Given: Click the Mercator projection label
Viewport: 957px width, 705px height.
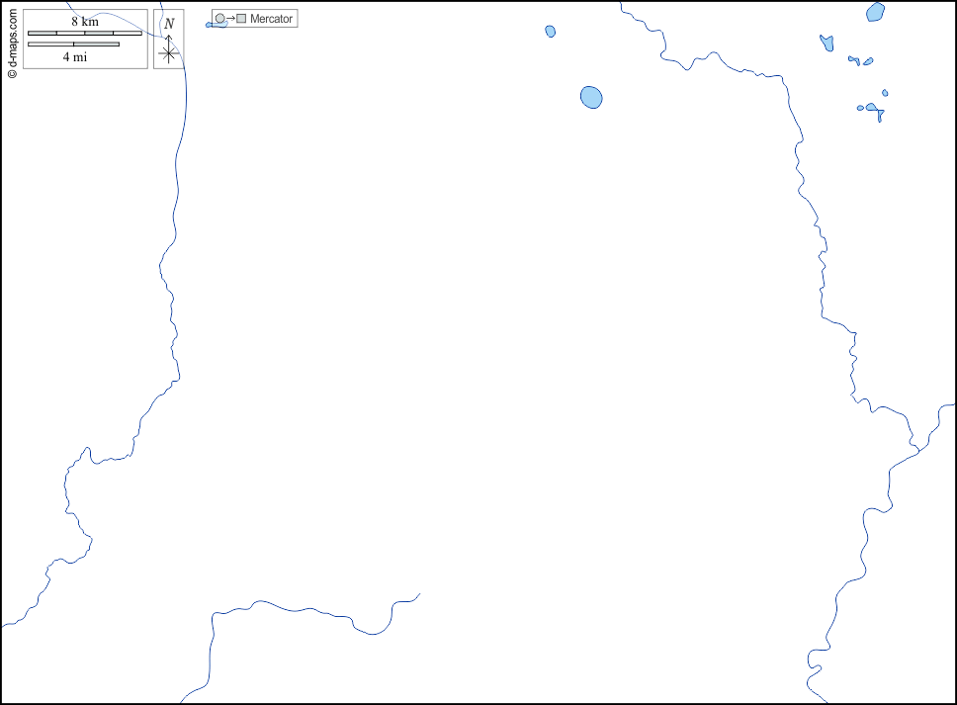Looking at the screenshot, I should (x=272, y=19).
